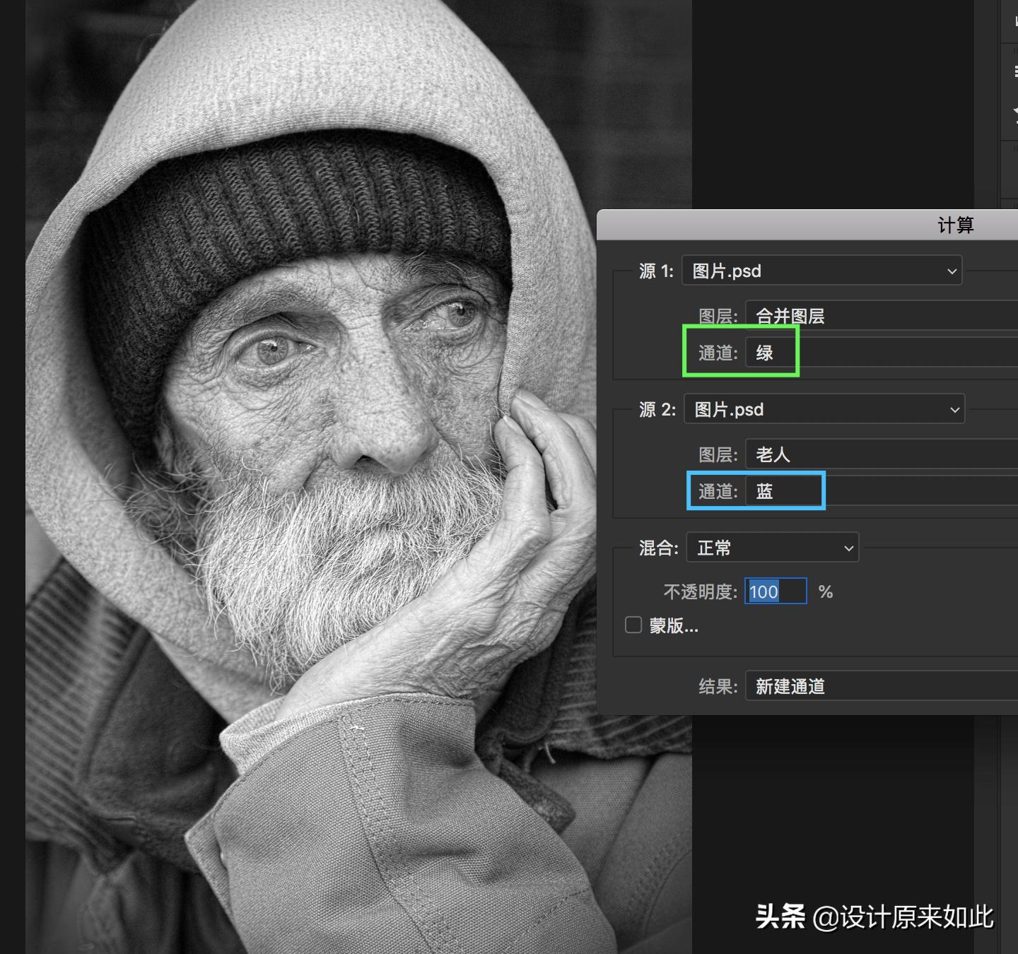Image resolution: width=1018 pixels, height=954 pixels.
Task: Click the @设计原来如此 watermark text
Action: point(905,915)
